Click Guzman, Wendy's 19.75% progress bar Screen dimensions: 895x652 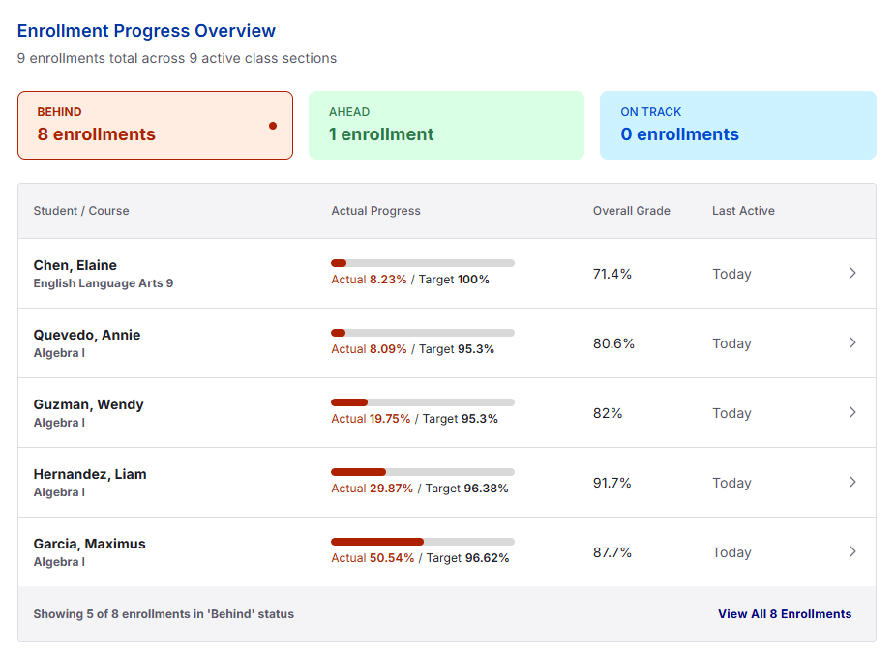(x=423, y=402)
